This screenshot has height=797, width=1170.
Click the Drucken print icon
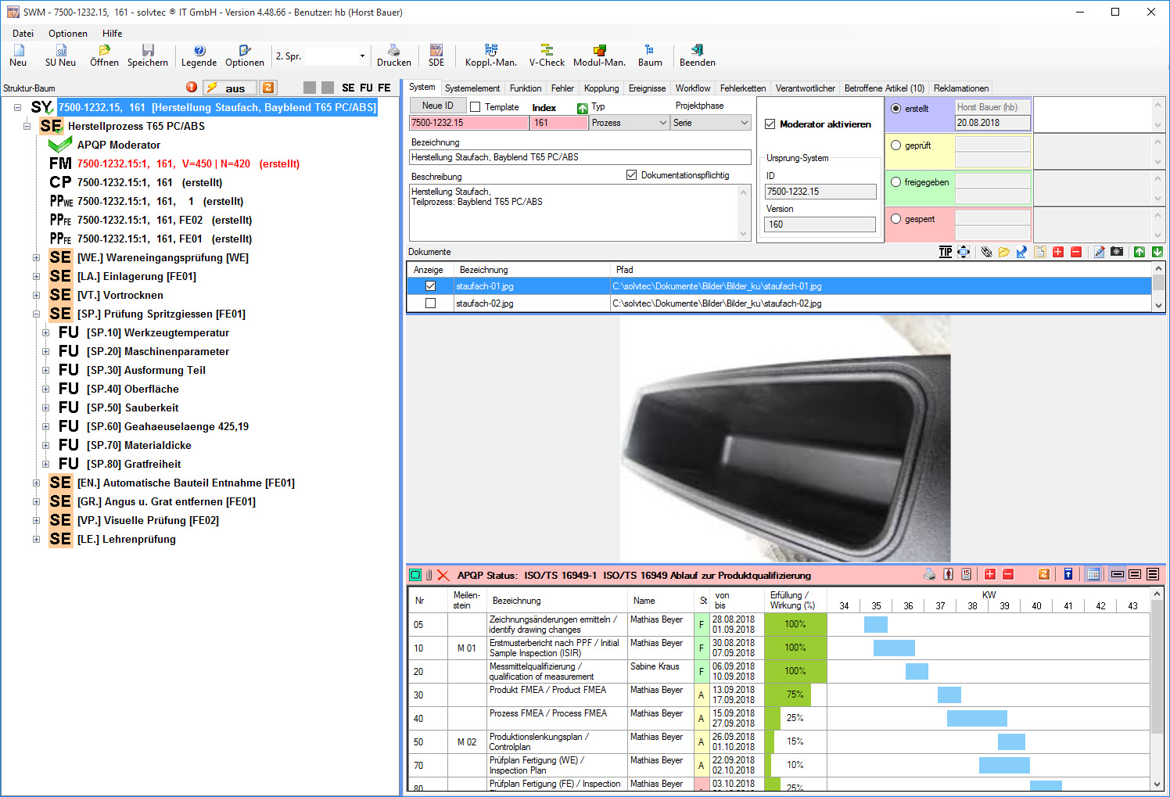click(x=393, y=50)
